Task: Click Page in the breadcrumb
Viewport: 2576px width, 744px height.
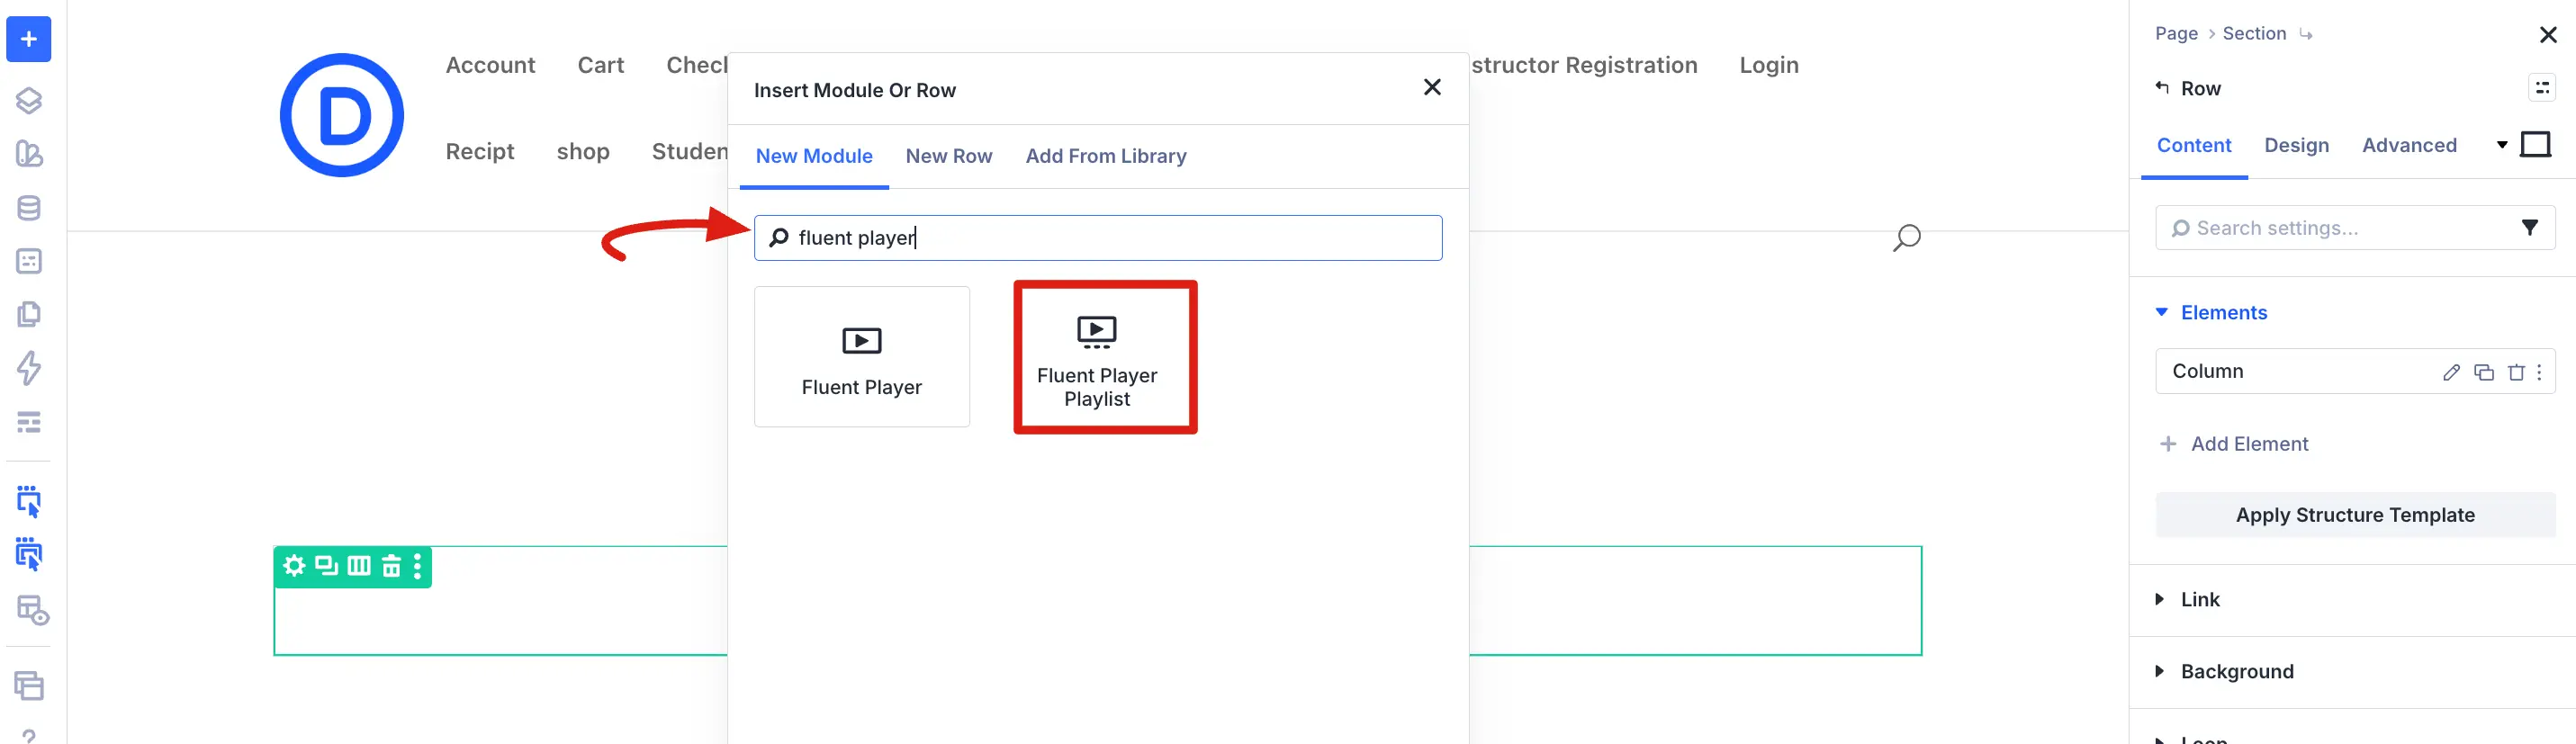Action: pos(2176,34)
